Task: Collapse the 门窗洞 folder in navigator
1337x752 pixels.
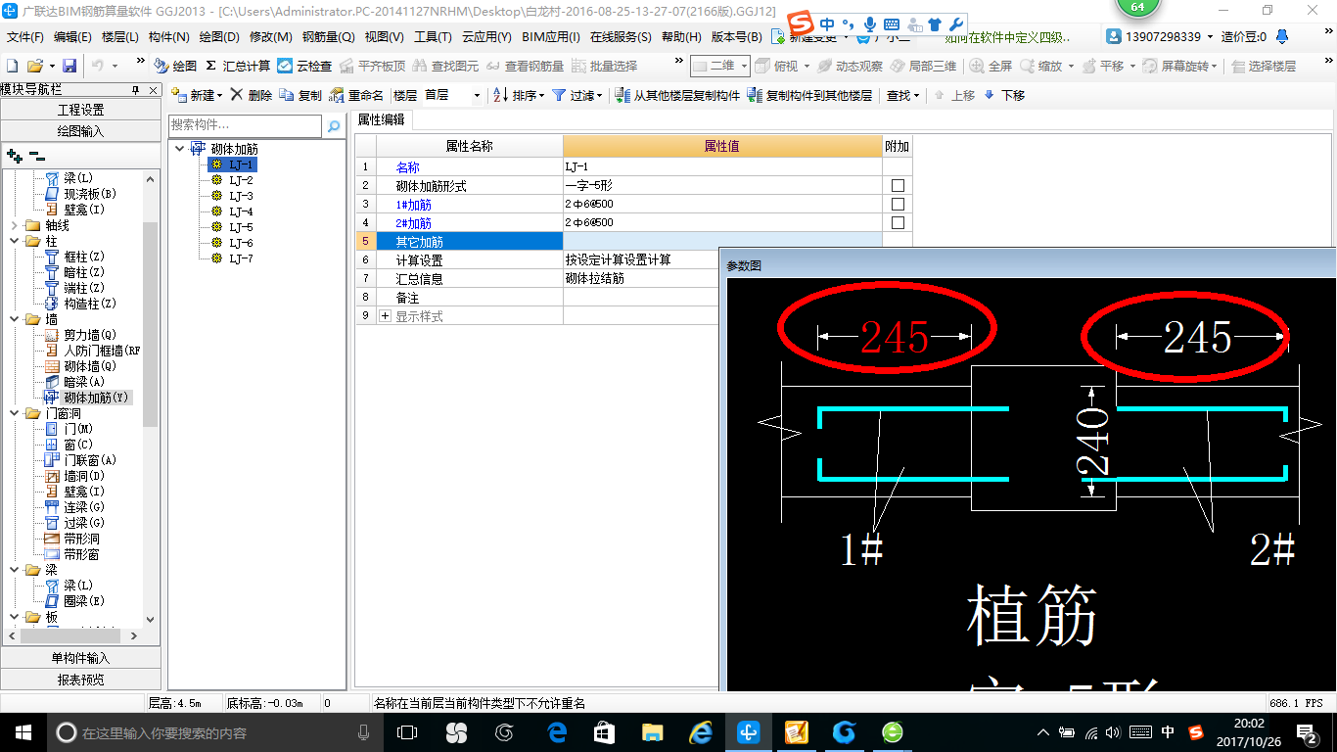Action: point(14,413)
